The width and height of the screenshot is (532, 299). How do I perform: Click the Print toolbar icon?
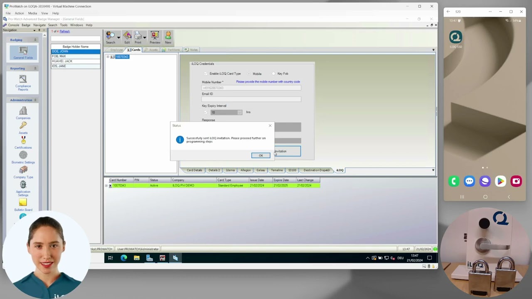(138, 37)
